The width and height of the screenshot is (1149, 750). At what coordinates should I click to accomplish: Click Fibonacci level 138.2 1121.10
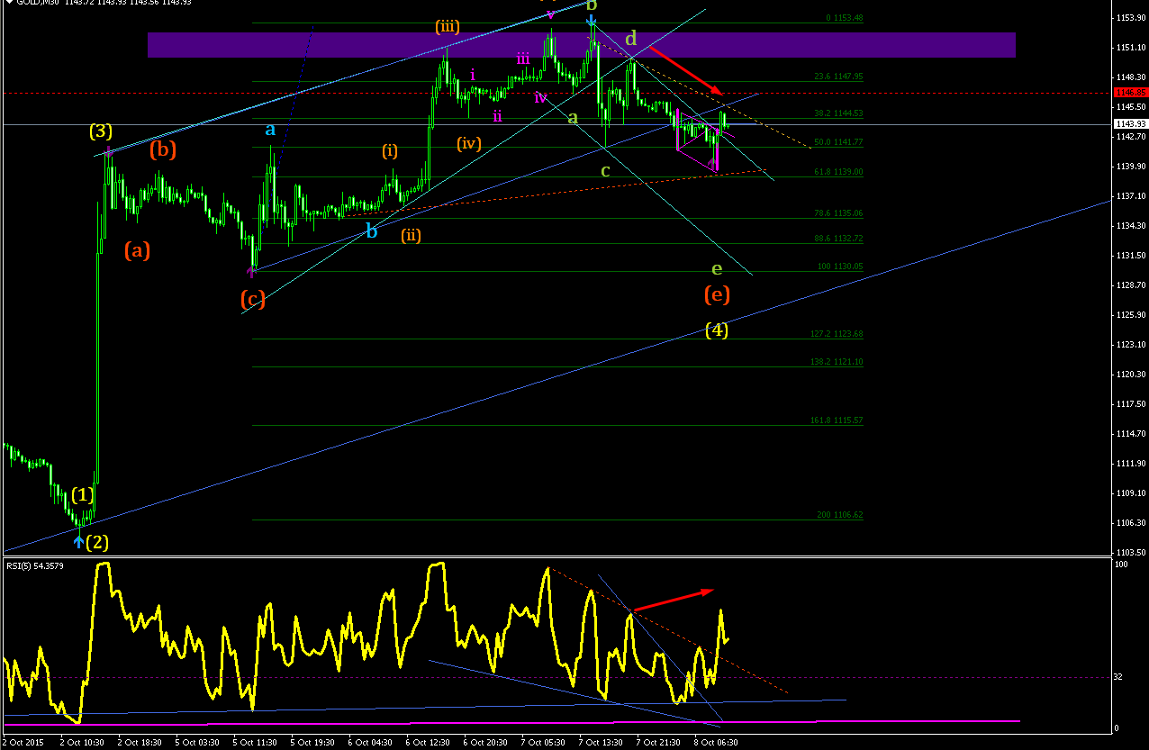pyautogui.click(x=837, y=362)
